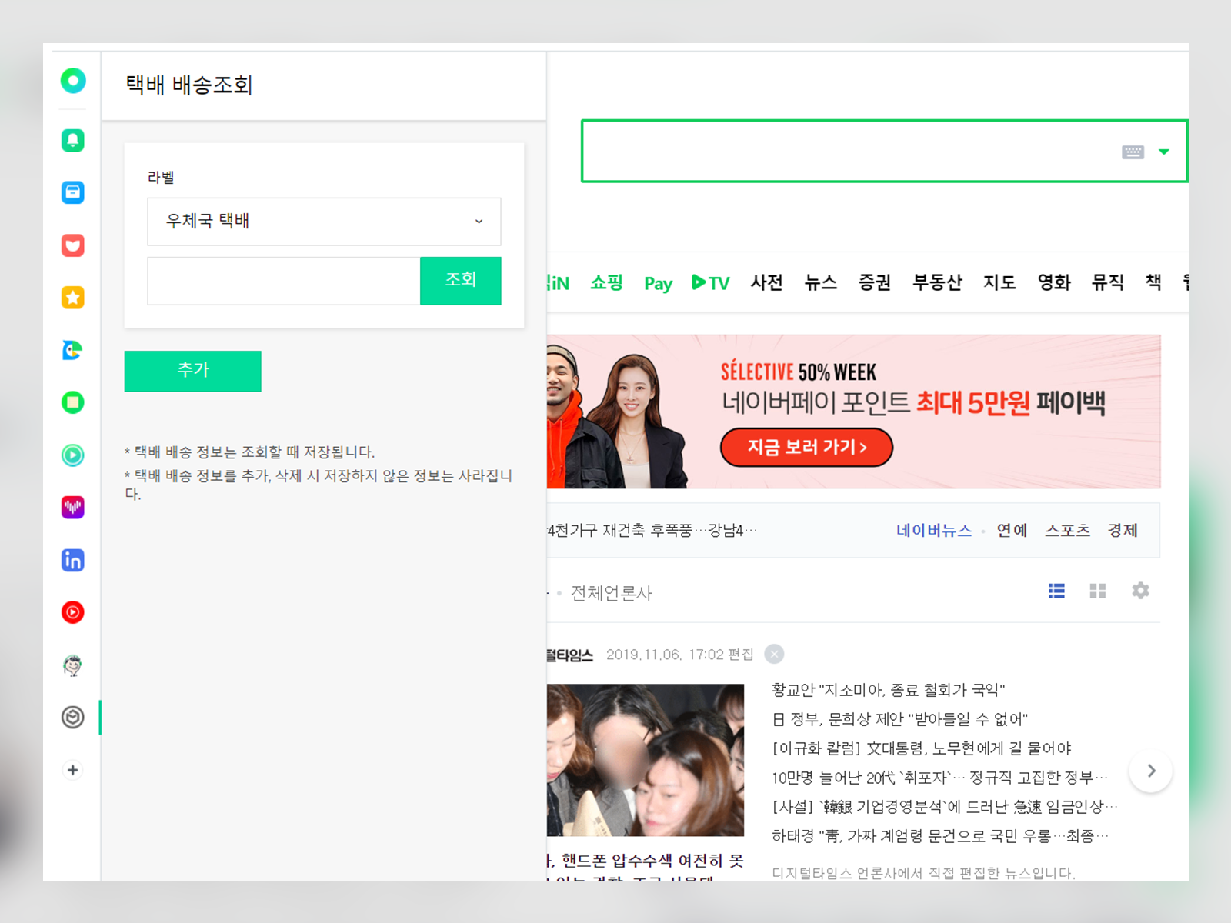Open the teal play button sidebar icon

(x=73, y=455)
